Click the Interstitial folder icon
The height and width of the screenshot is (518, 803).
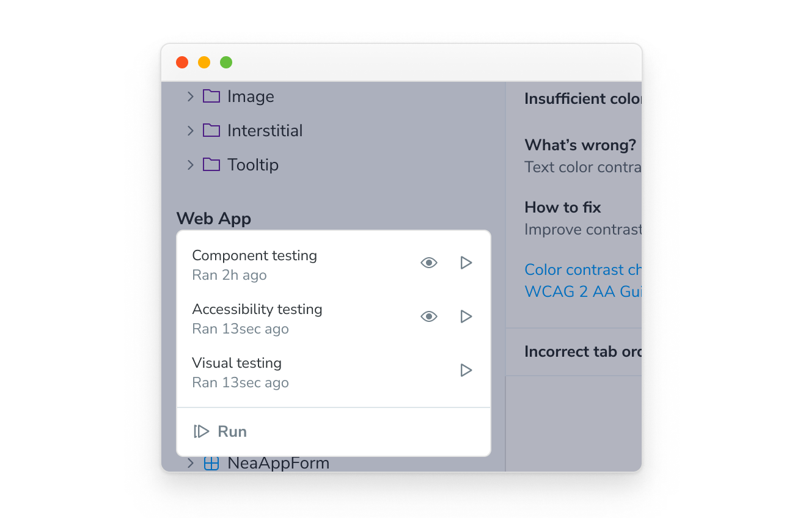[x=211, y=130]
